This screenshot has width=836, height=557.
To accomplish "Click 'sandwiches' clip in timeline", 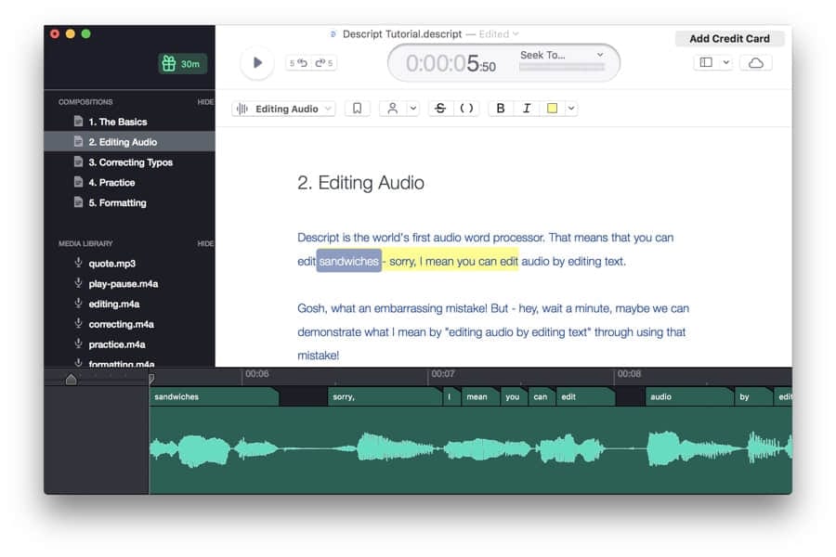I will pyautogui.click(x=214, y=397).
